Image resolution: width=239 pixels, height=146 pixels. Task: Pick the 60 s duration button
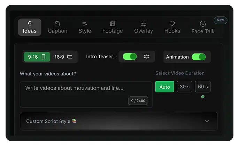click(x=202, y=87)
